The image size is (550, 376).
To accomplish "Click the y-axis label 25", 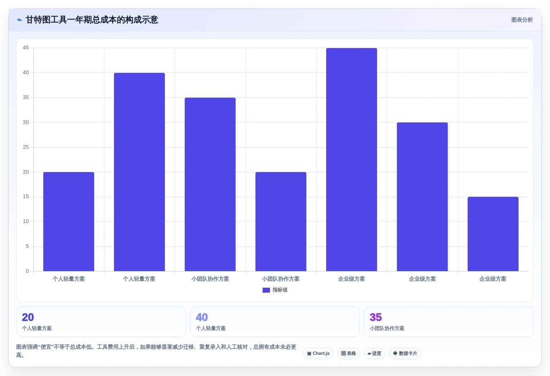I will pyautogui.click(x=26, y=147).
